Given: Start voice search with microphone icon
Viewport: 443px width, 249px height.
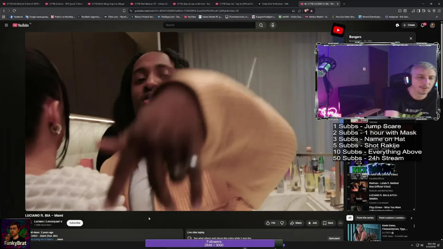Looking at the screenshot, I should 273,25.
